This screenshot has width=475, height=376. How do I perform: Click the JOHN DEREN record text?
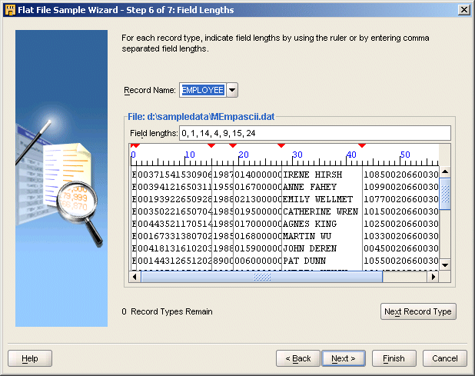pyautogui.click(x=310, y=248)
